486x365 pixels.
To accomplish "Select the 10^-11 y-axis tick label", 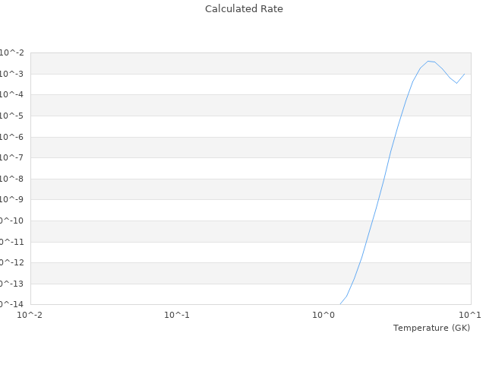I will click(11, 242).
